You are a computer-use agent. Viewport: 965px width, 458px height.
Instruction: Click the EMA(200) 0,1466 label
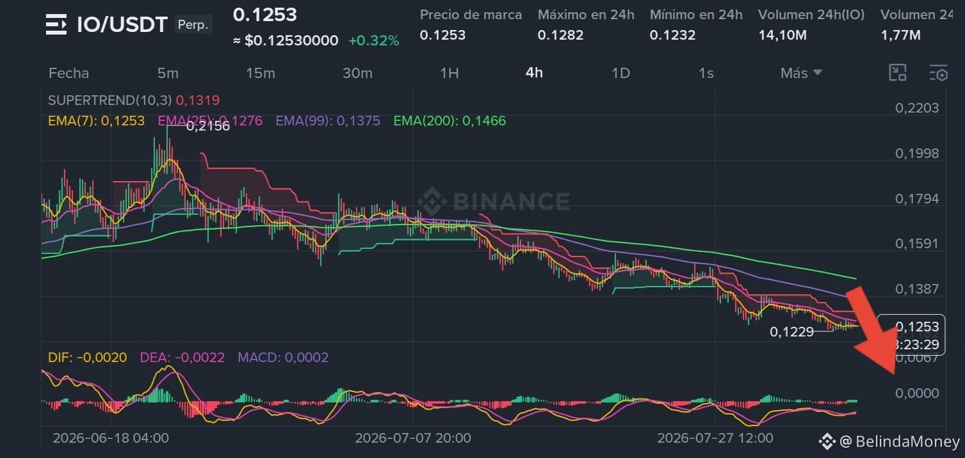(450, 120)
